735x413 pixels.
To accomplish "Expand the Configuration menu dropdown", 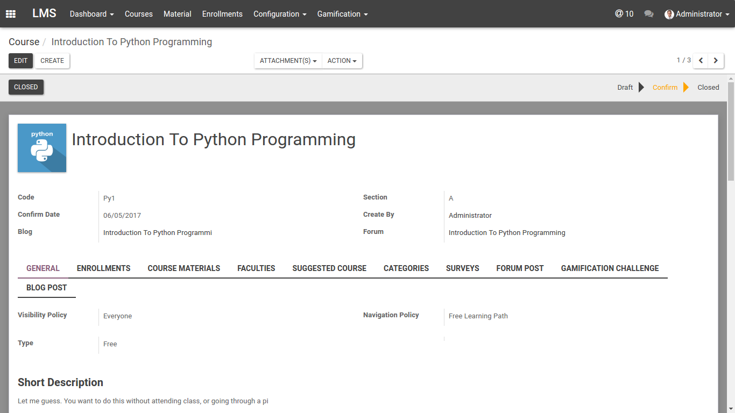I will click(280, 14).
